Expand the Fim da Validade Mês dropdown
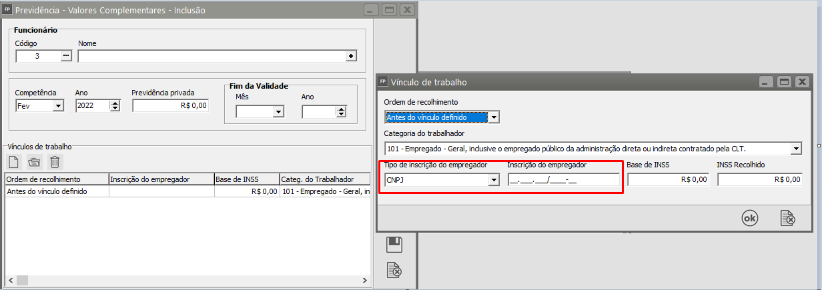Screen dimensions: 822x290 [x=278, y=112]
